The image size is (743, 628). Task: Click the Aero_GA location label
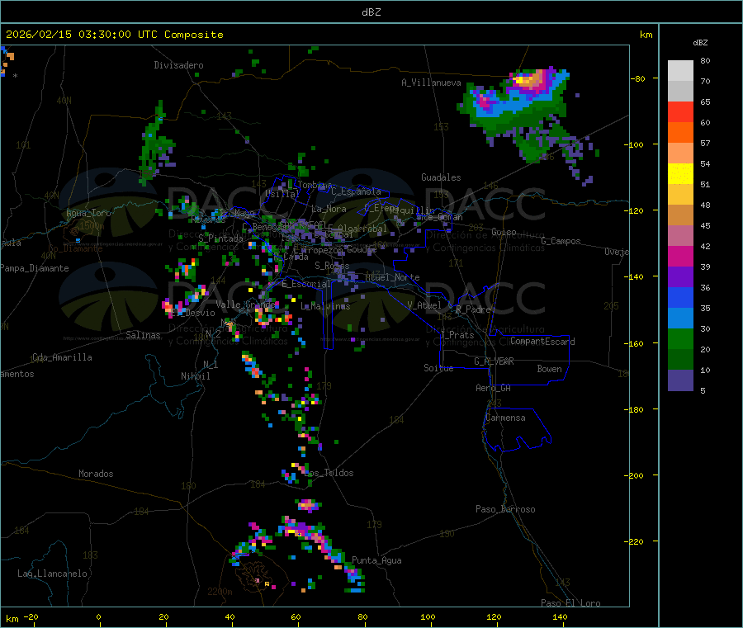pos(494,388)
